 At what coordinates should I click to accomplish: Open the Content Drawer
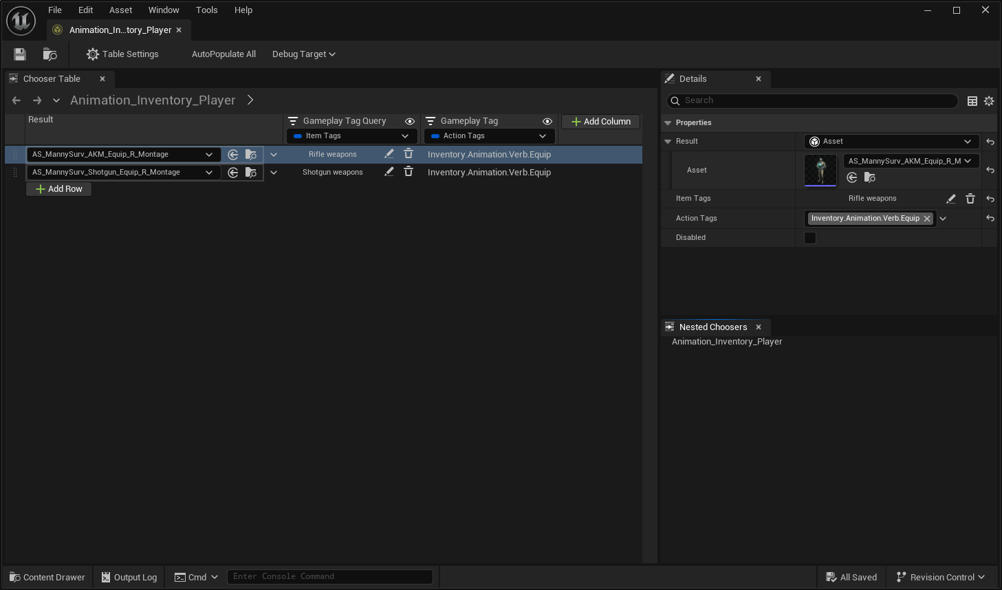click(46, 577)
